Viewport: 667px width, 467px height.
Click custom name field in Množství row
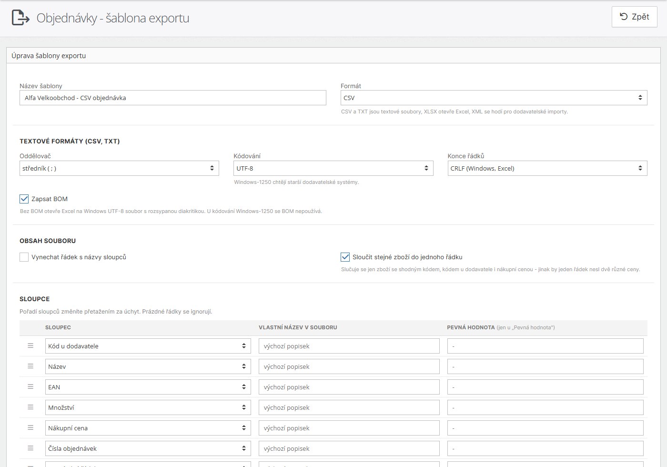349,407
